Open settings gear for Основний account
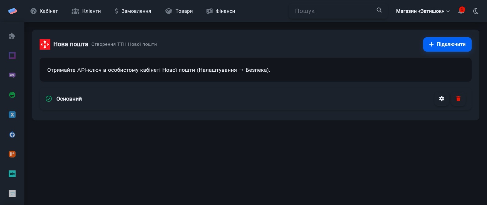Image resolution: width=487 pixels, height=205 pixels. click(x=442, y=98)
